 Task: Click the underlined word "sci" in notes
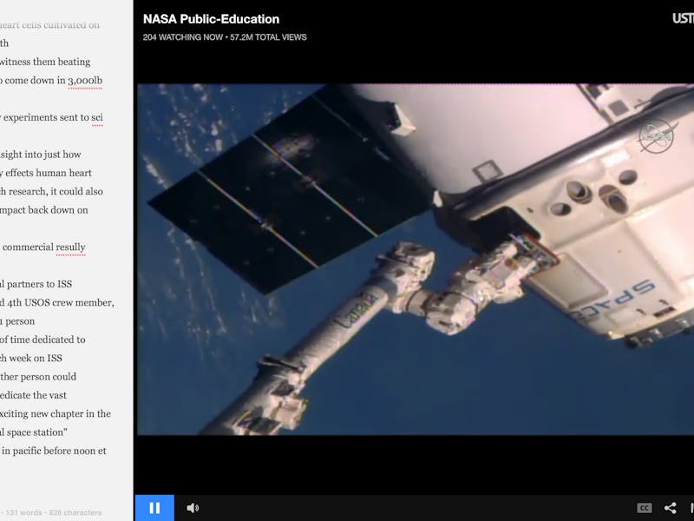pos(97,117)
